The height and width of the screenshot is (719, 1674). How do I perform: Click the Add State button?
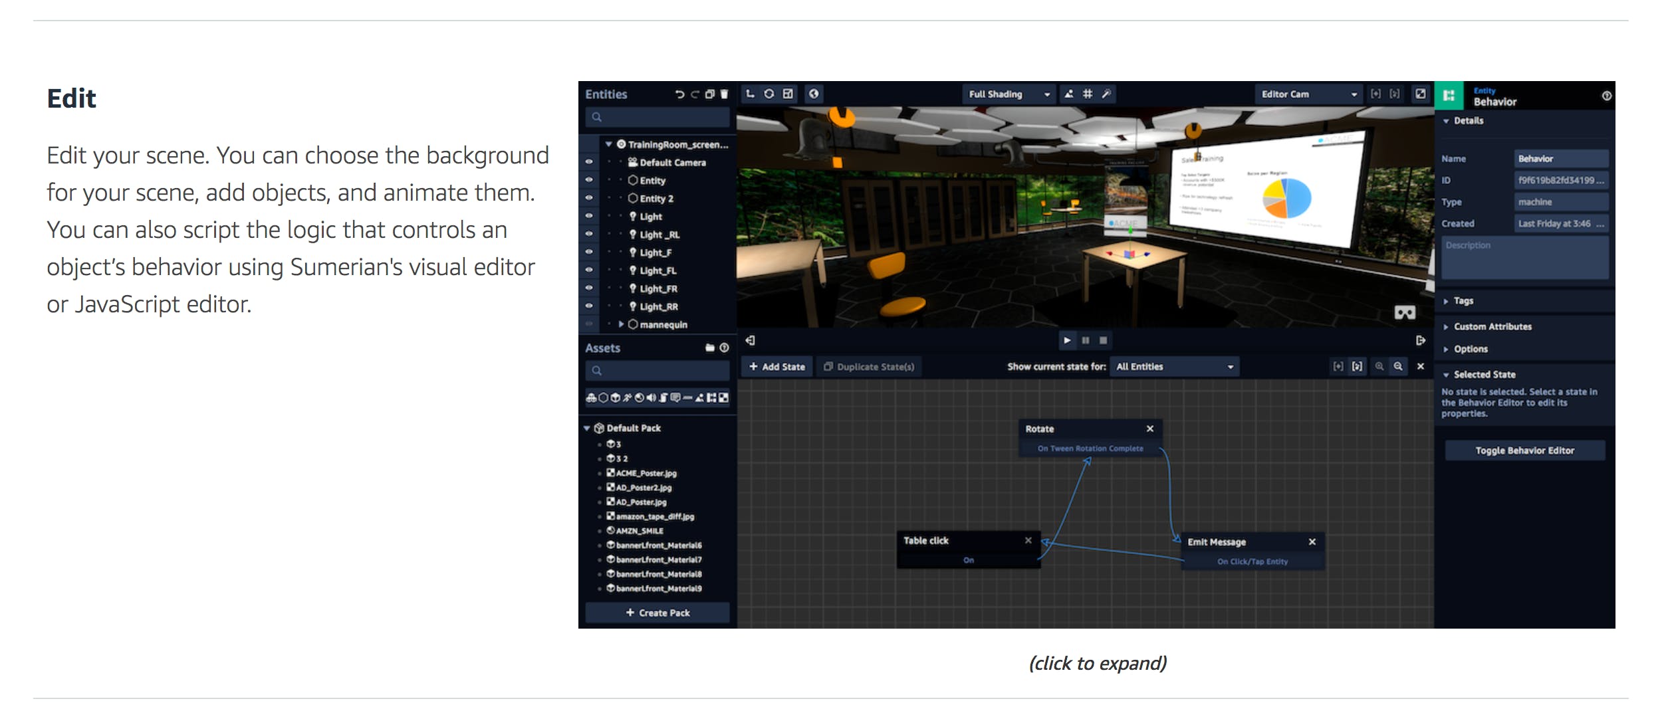[x=777, y=367]
